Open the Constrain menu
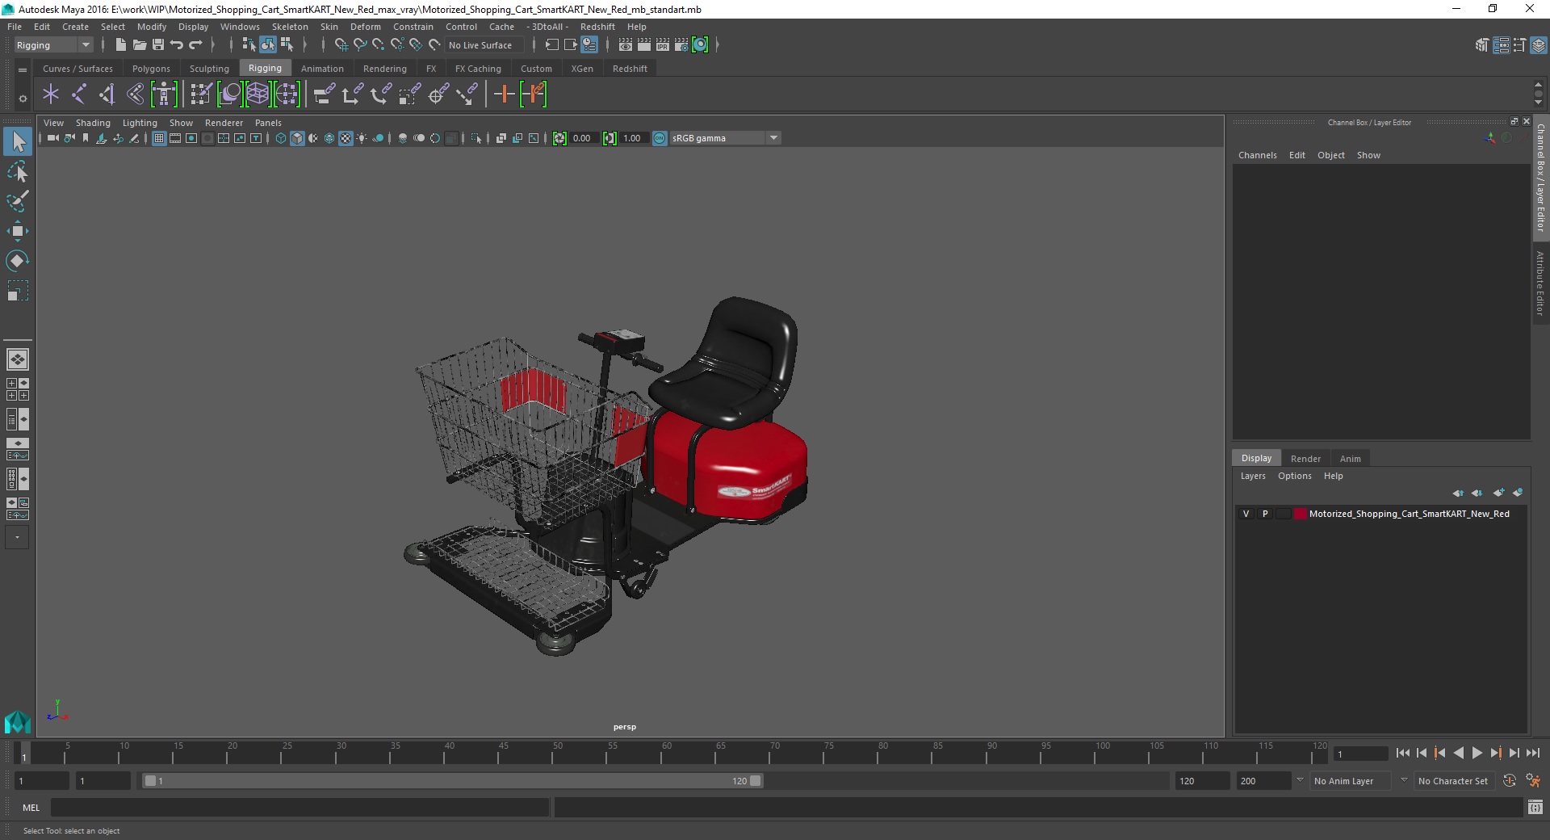Image resolution: width=1550 pixels, height=840 pixels. (x=413, y=27)
